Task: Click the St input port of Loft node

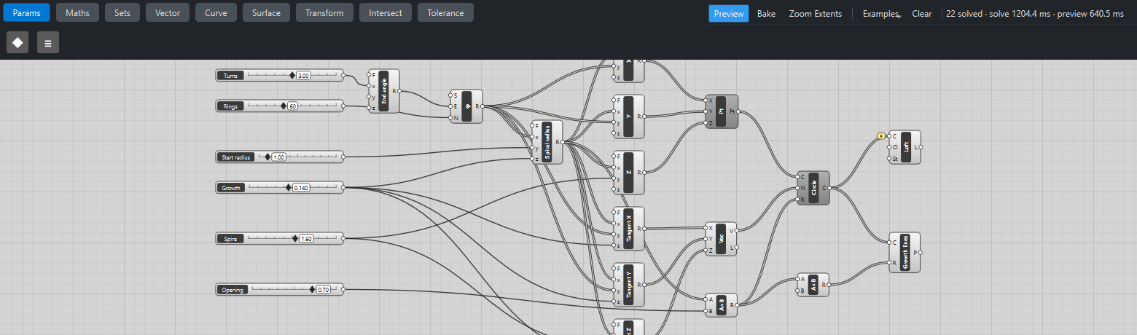Action: [x=889, y=158]
